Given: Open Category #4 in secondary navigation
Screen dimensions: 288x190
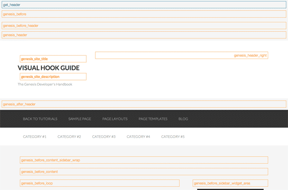Looking at the screenshot, I should point(138,137).
